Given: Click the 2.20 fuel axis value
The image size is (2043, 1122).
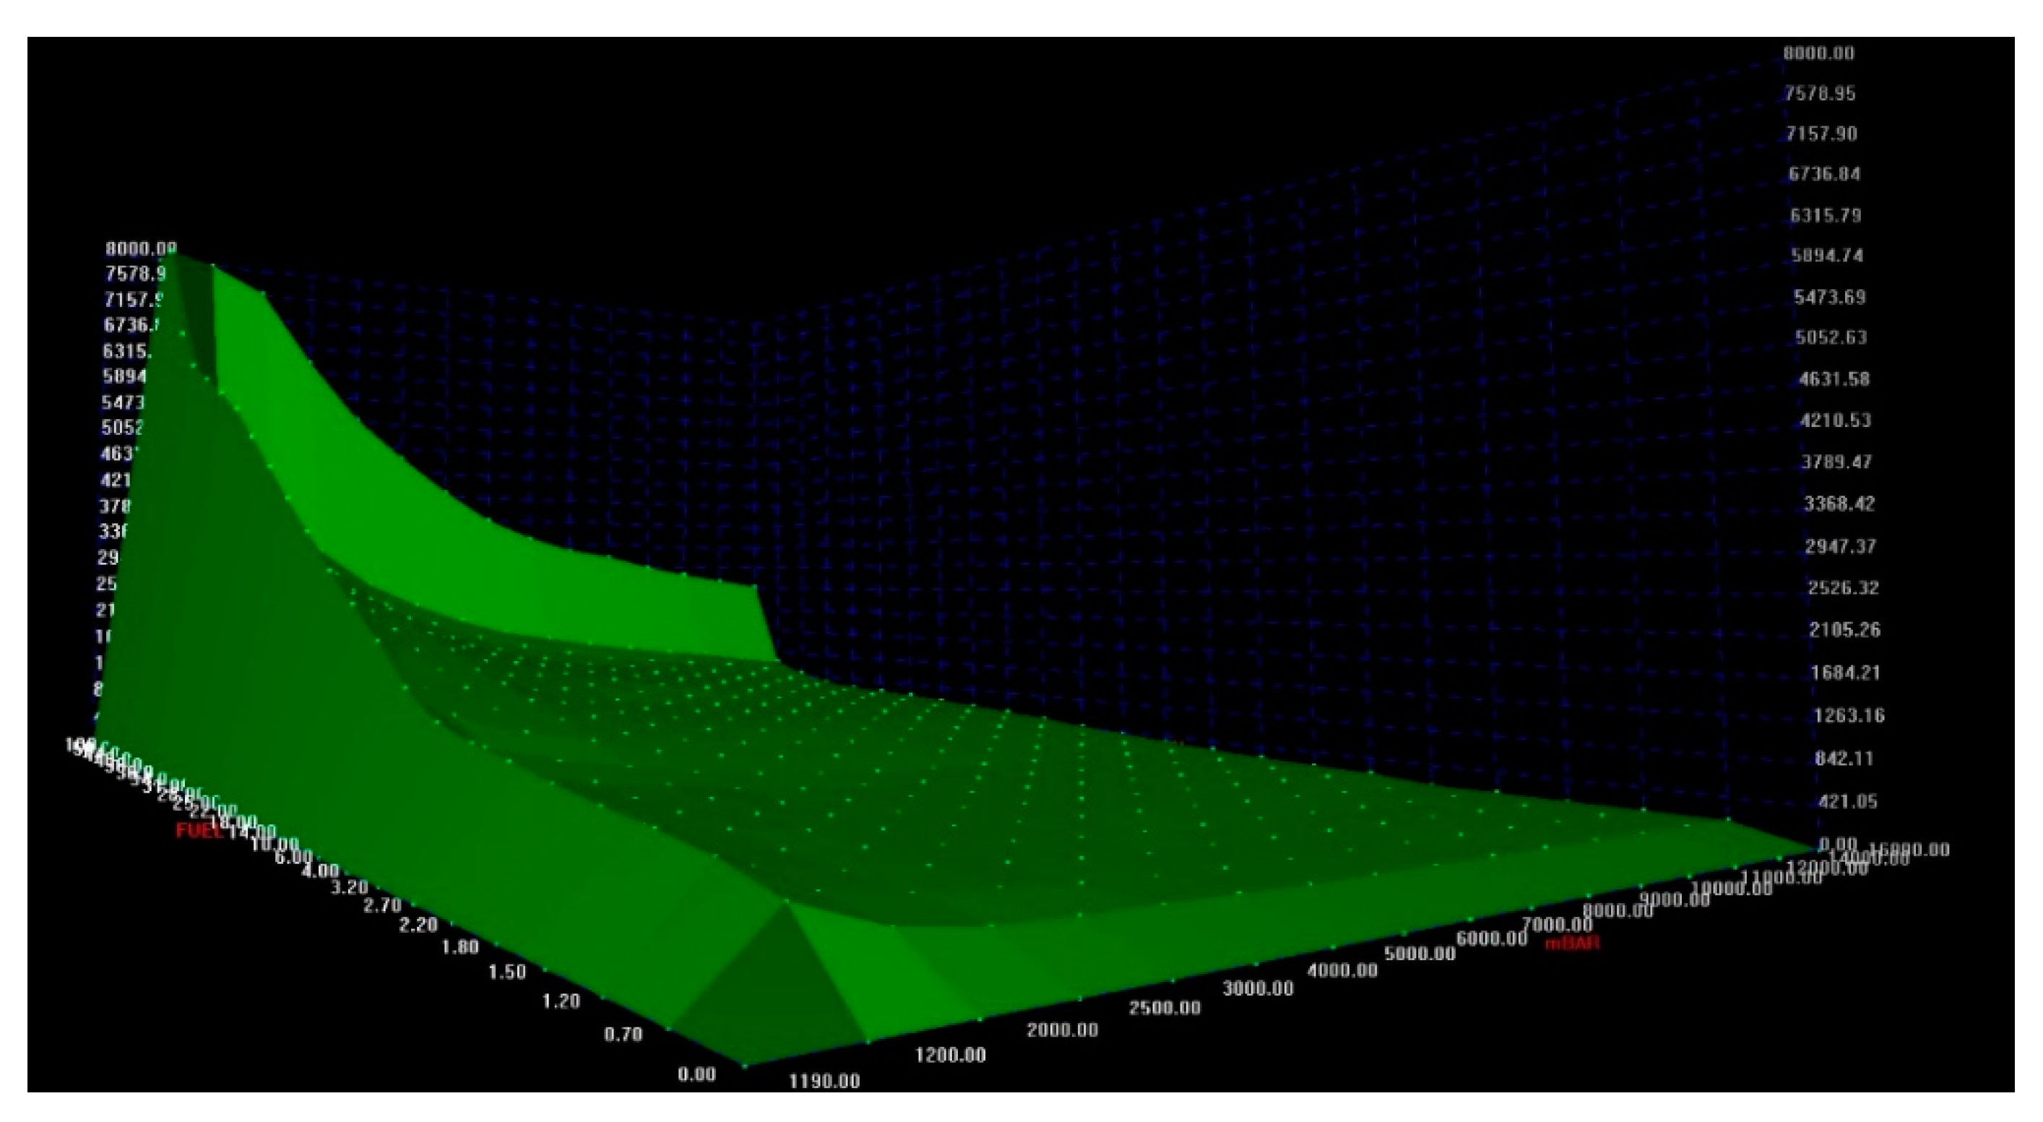Looking at the screenshot, I should [x=418, y=924].
